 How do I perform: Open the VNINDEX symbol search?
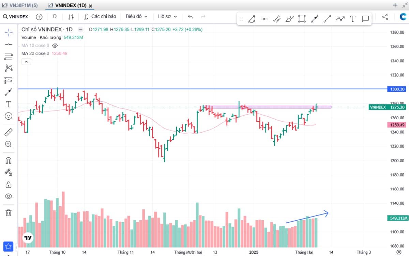pyautogui.click(x=16, y=16)
